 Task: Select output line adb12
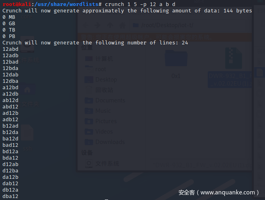pyautogui.click(x=10, y=120)
